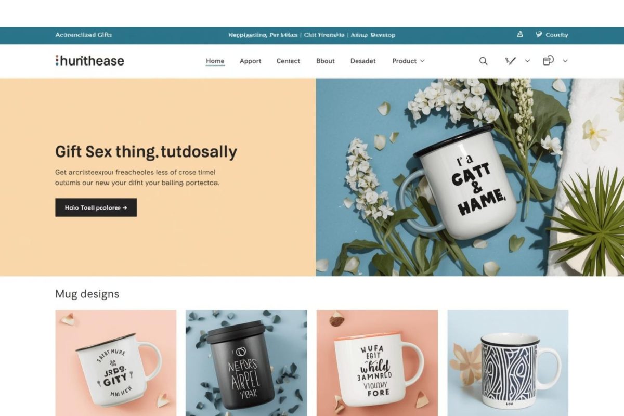Click the dark Halo Toell poolores button
The image size is (624, 416).
96,207
